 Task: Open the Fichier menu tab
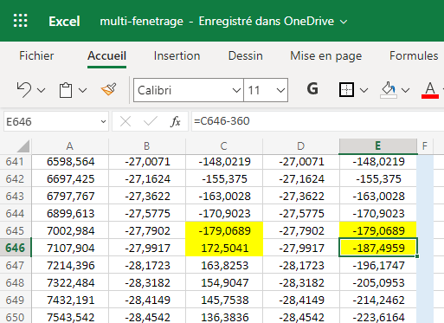point(36,56)
